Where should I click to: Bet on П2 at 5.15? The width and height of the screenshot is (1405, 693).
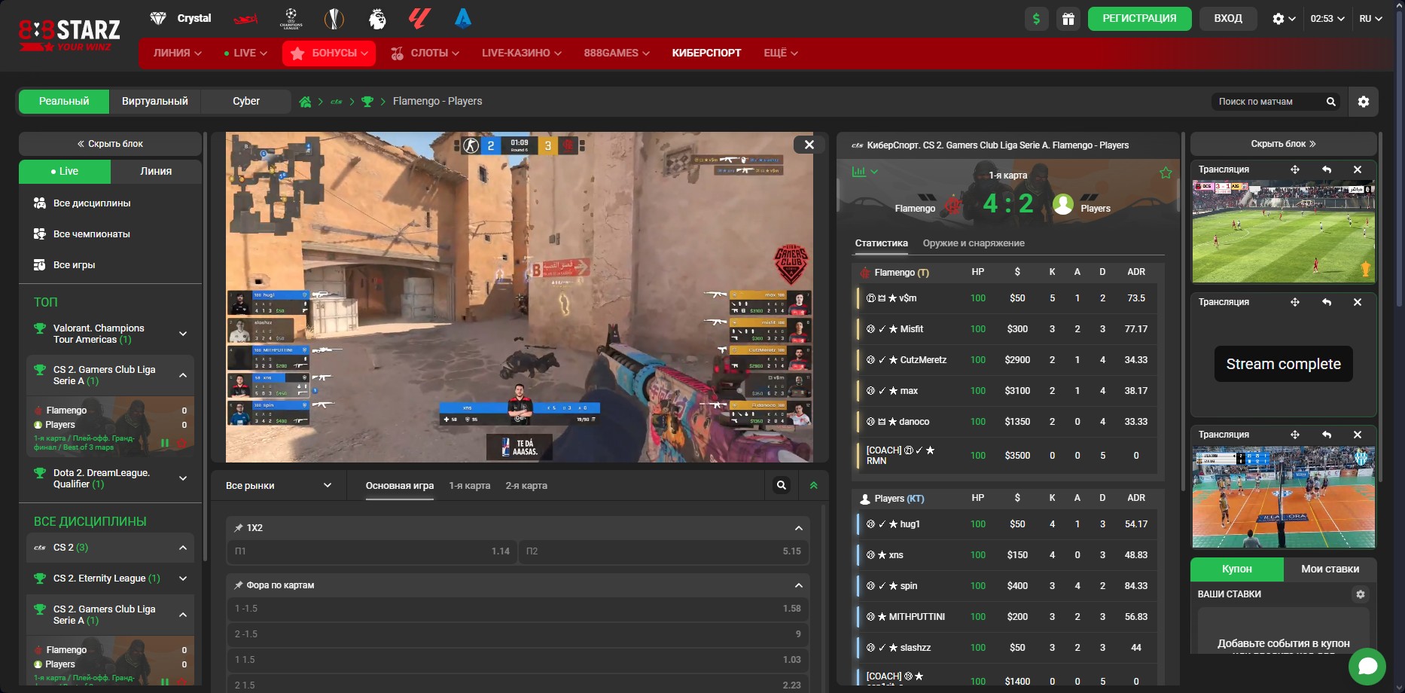click(x=664, y=551)
